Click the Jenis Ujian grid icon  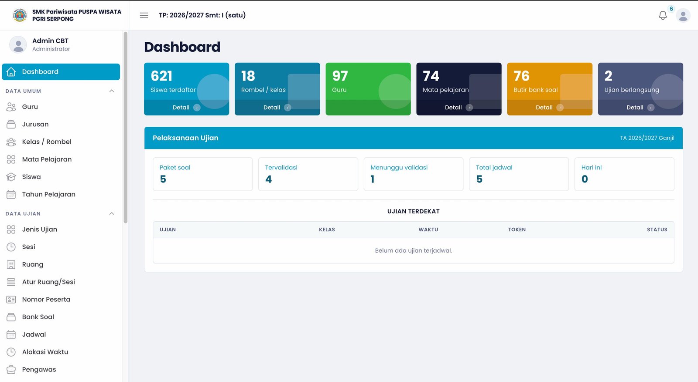(11, 230)
